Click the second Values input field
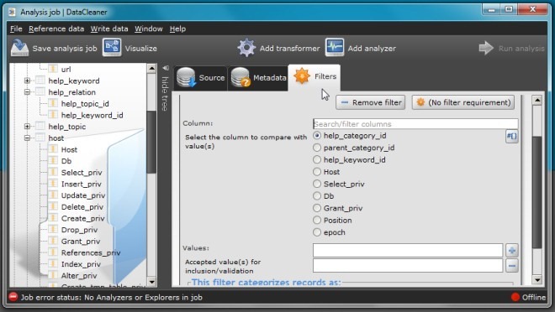This screenshot has height=312, width=555. tap(408, 265)
